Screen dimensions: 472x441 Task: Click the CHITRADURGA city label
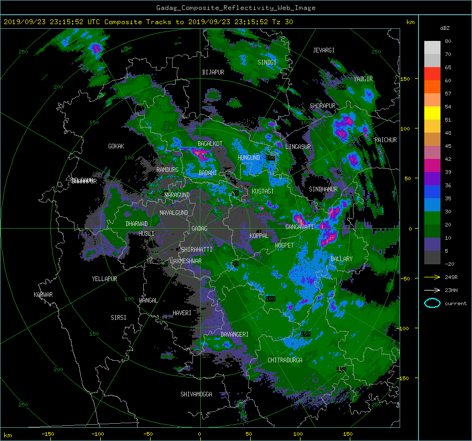coord(285,360)
